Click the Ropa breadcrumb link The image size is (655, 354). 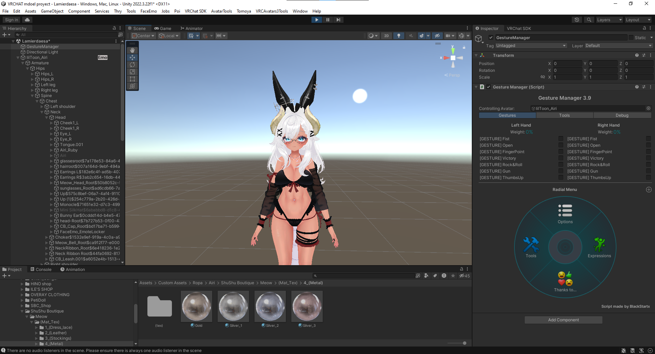click(x=198, y=283)
